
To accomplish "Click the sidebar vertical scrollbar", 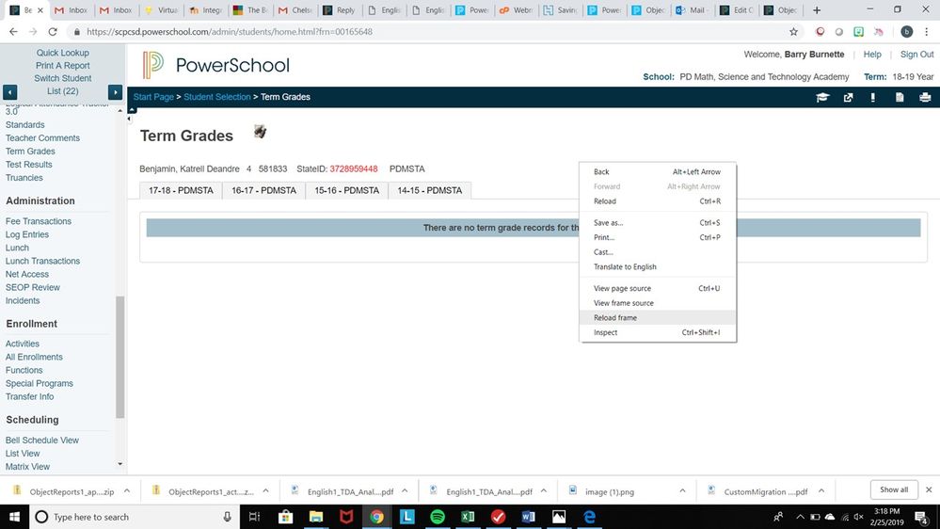I will (x=119, y=357).
